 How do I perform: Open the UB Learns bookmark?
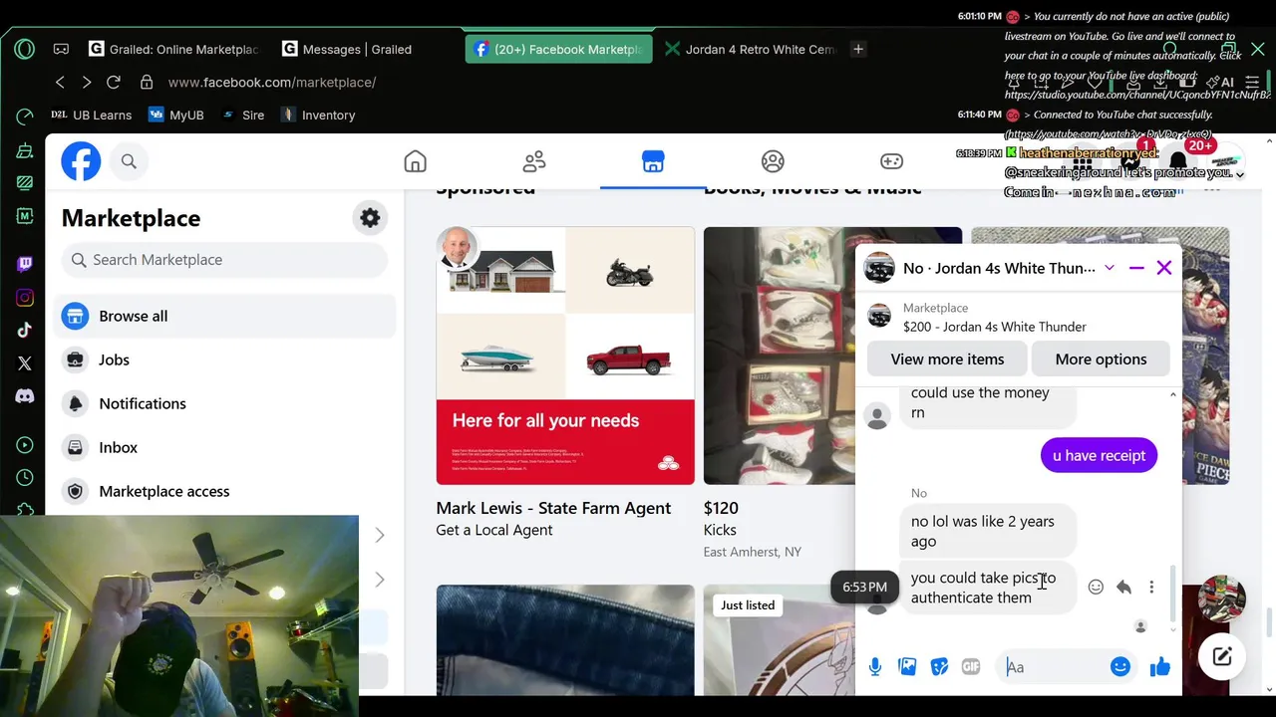[92, 115]
